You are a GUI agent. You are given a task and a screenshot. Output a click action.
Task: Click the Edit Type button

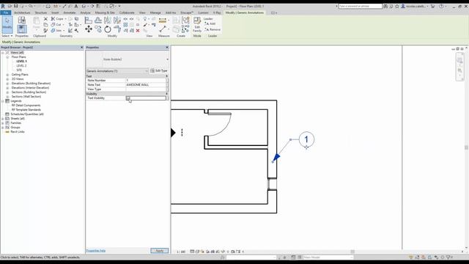(159, 70)
